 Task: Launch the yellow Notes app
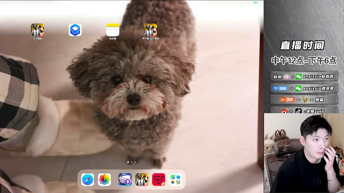(113, 30)
